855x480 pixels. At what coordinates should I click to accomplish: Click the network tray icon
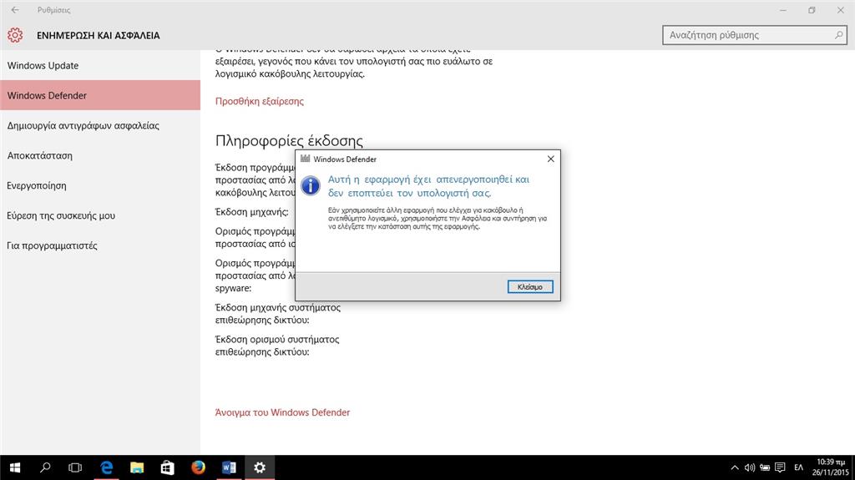pos(765,467)
